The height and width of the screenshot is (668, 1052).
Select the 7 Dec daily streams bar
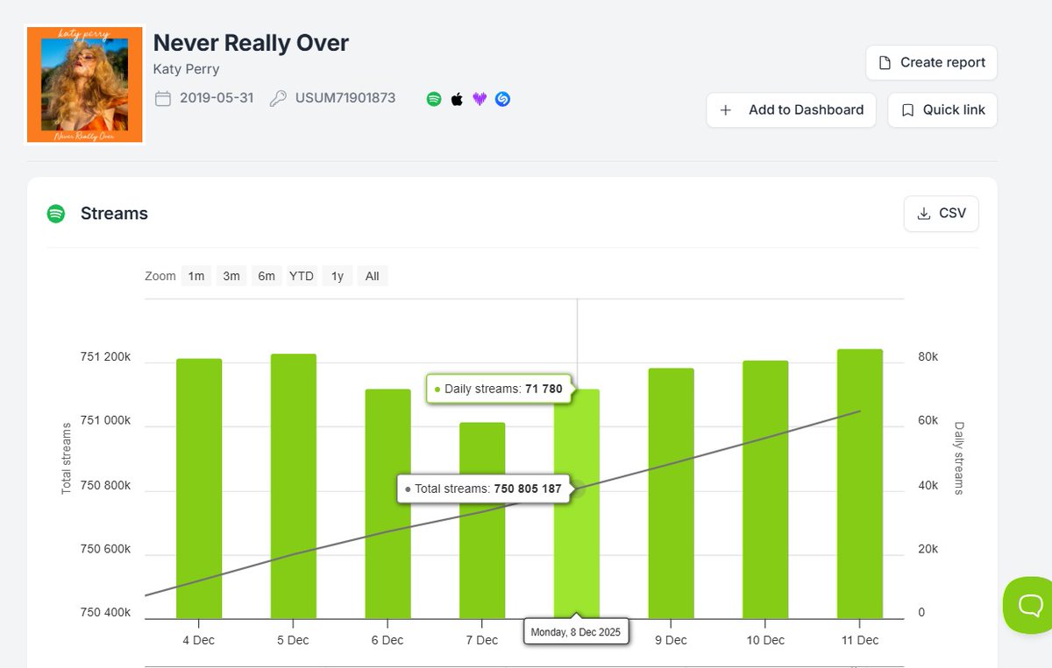482,521
